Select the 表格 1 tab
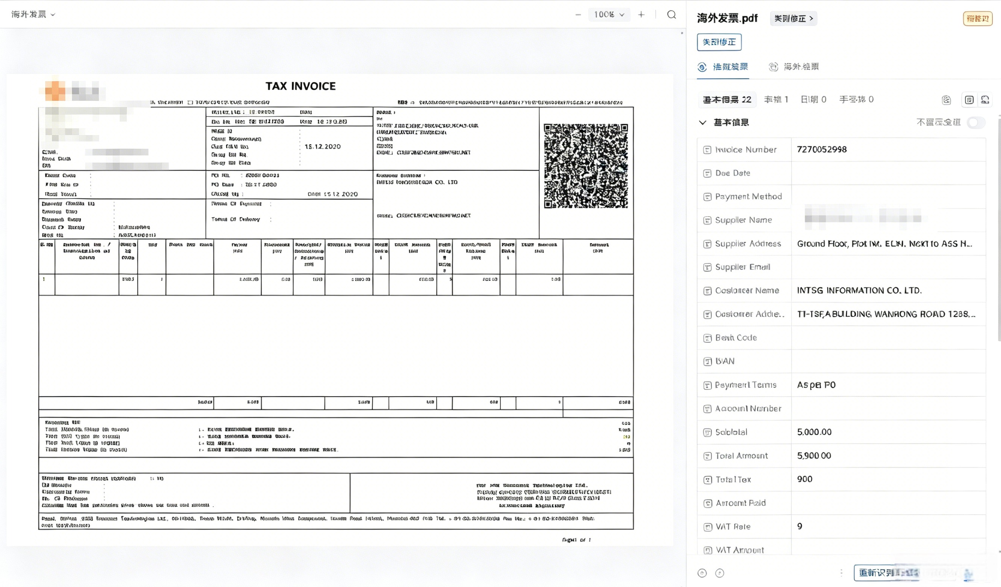 click(776, 100)
